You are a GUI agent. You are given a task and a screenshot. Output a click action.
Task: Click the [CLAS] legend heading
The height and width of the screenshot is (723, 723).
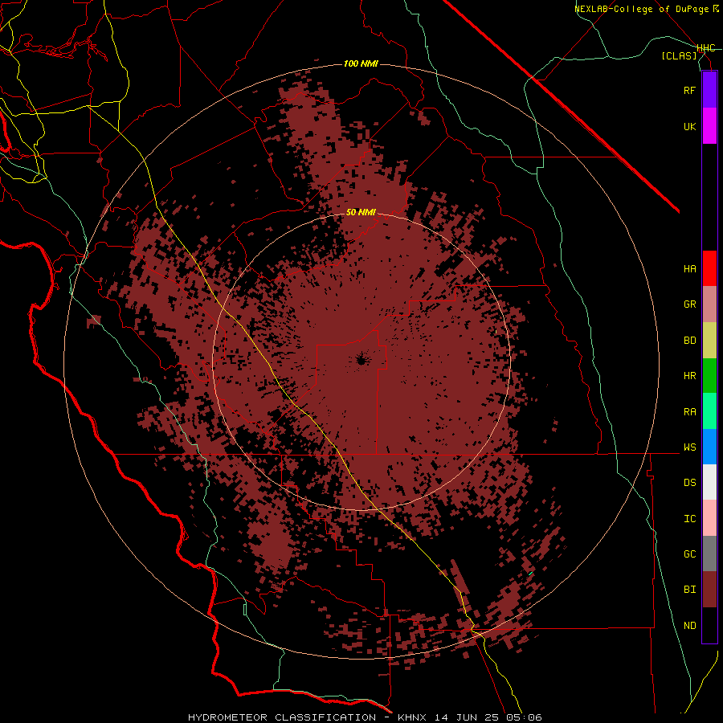[x=679, y=55]
